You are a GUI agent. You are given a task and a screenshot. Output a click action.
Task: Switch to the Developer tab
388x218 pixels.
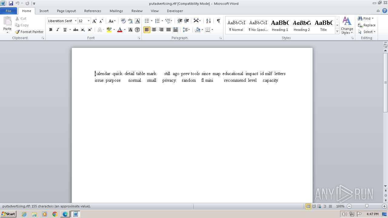(175, 11)
